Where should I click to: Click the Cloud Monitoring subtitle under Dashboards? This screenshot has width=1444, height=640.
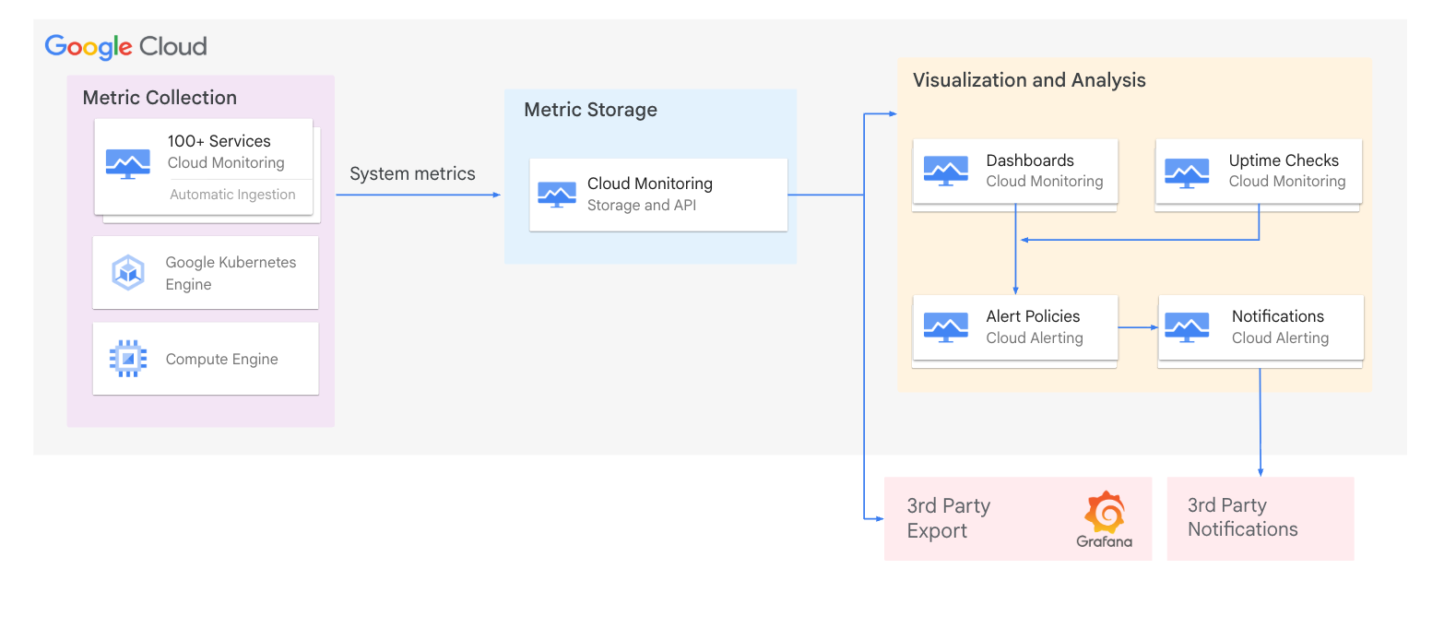point(1045,182)
